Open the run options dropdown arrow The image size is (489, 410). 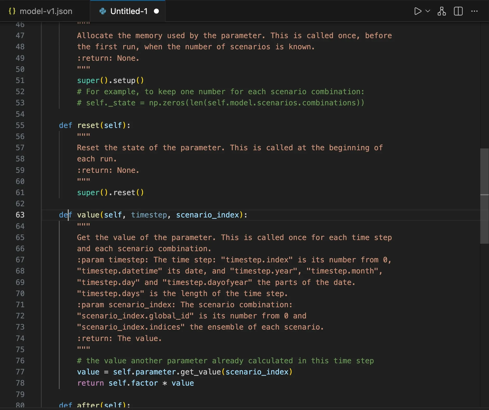[x=428, y=11]
